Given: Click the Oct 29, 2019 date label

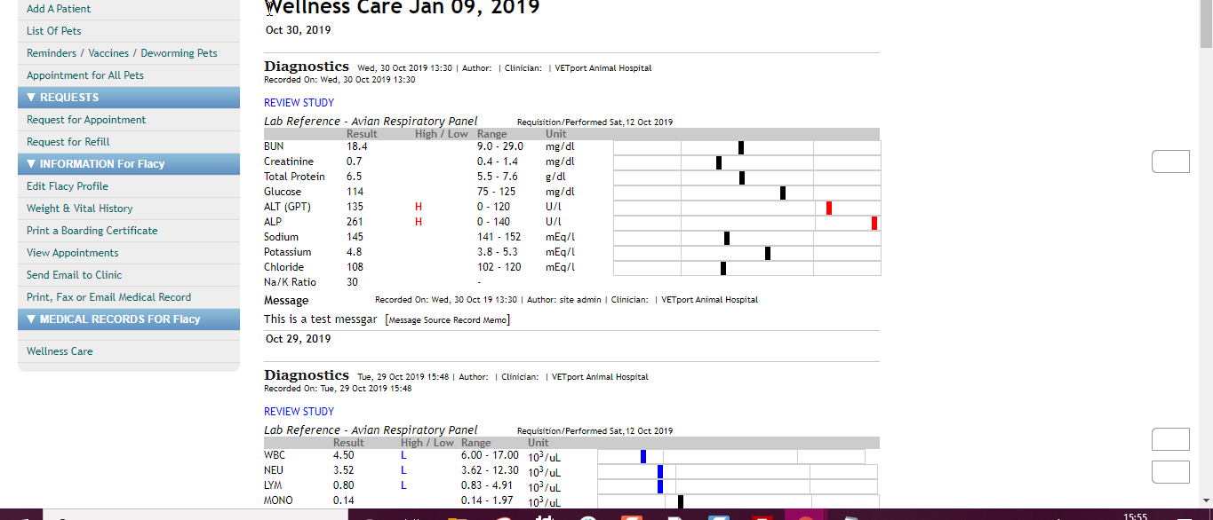Looking at the screenshot, I should tap(298, 339).
